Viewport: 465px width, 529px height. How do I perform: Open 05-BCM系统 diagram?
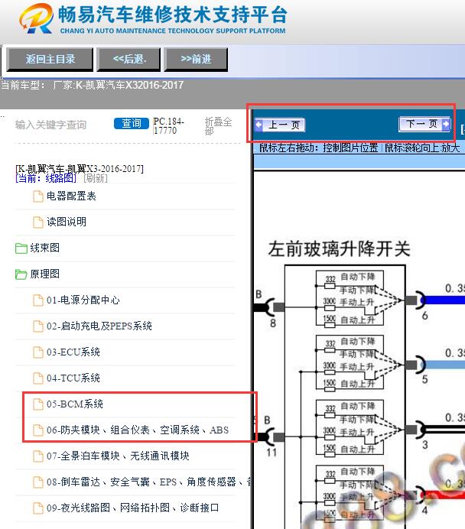click(x=75, y=404)
